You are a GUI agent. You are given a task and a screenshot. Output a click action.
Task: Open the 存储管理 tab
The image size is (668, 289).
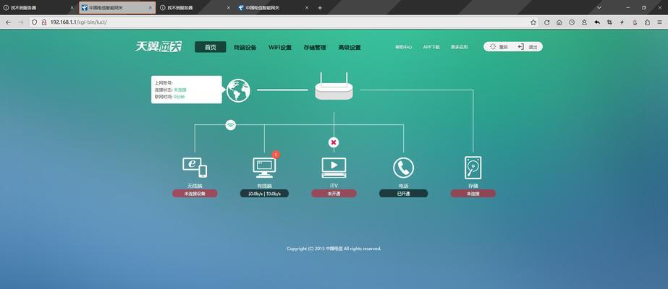314,48
